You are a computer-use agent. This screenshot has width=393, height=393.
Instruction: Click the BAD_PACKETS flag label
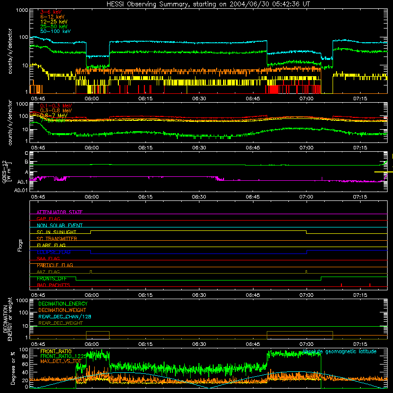(54, 285)
